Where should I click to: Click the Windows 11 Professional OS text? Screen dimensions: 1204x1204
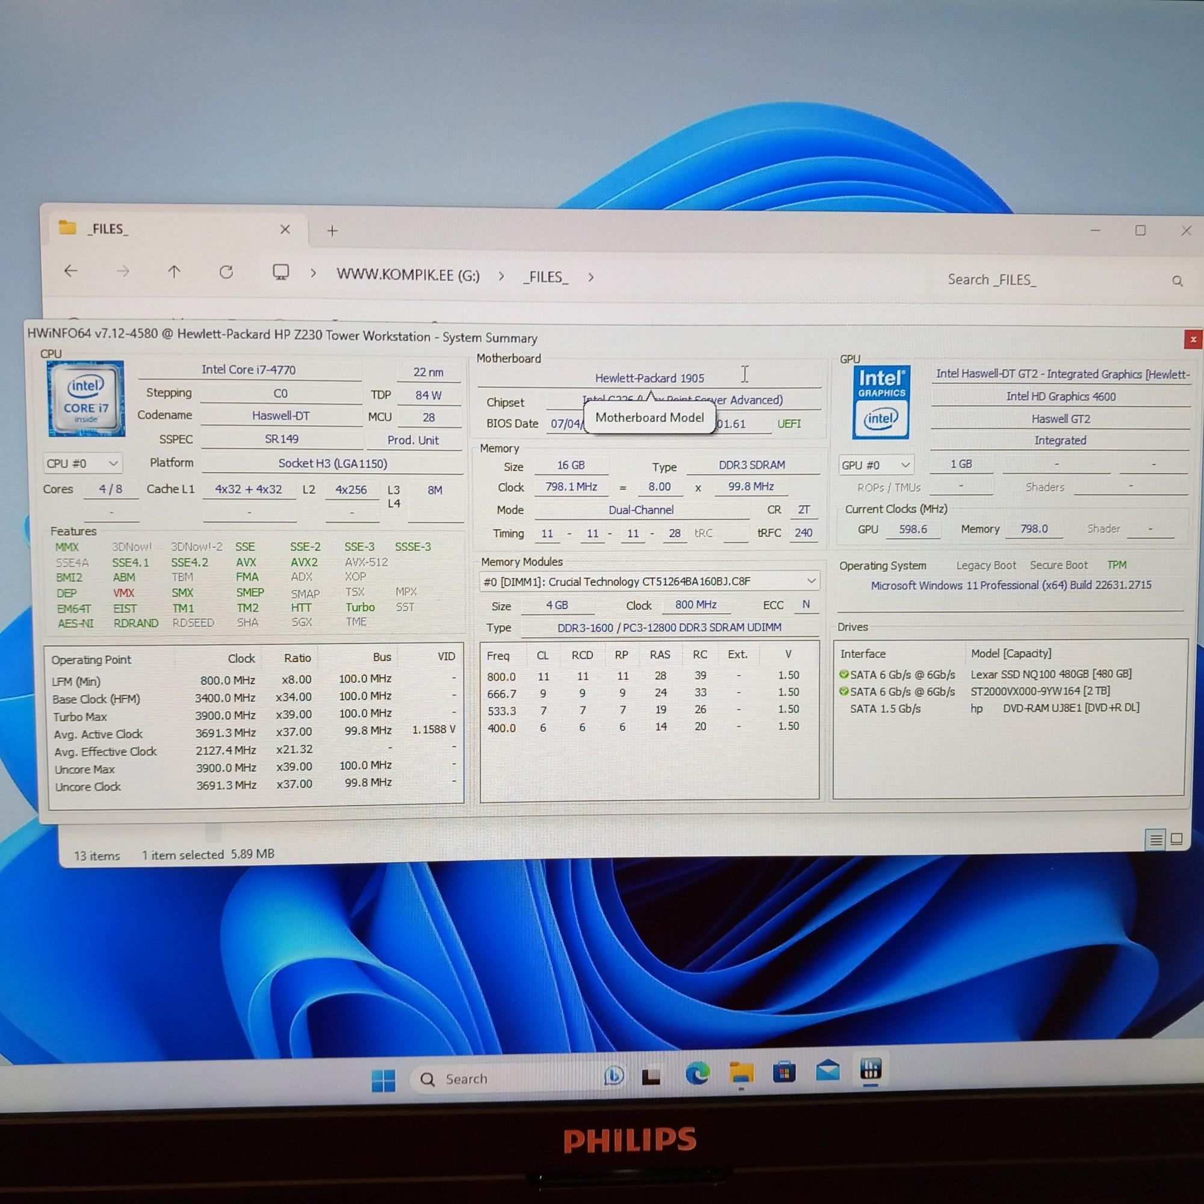click(1011, 585)
